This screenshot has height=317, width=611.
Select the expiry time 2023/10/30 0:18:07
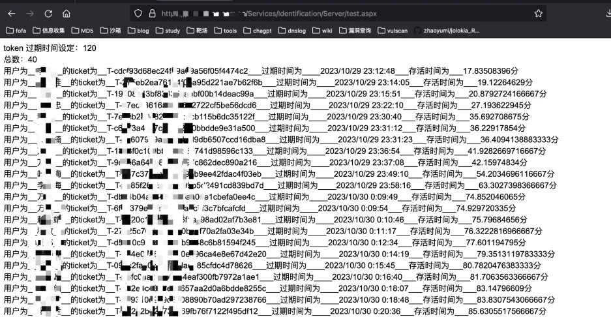(x=373, y=288)
